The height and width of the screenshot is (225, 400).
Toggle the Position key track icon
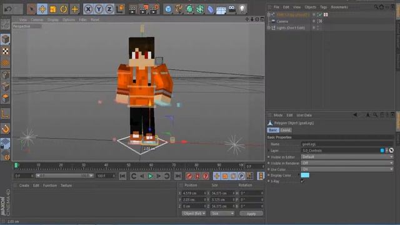[217, 176]
